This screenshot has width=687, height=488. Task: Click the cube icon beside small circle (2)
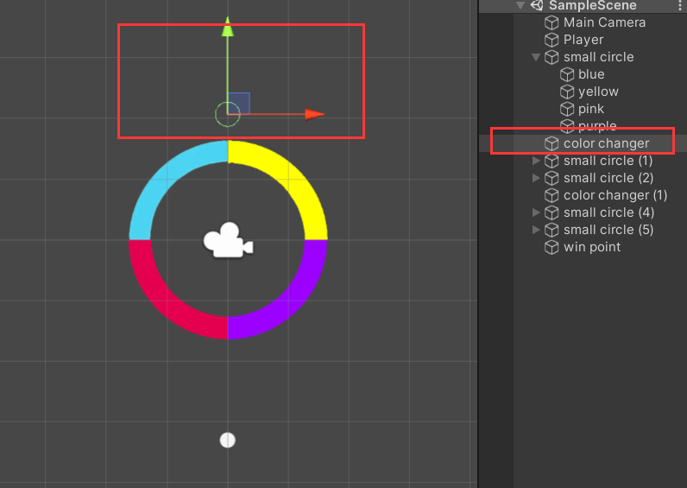(x=551, y=178)
